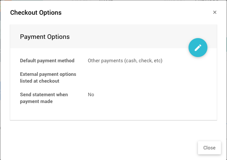Click empty card area below Send statement row
The height and width of the screenshot is (160, 227).
pos(113,112)
